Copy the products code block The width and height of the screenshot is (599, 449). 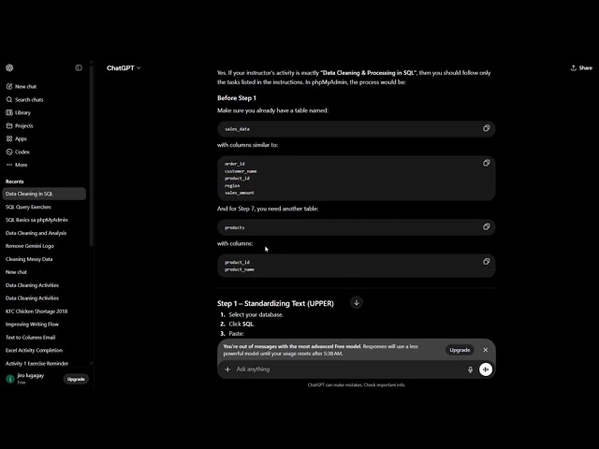486,226
